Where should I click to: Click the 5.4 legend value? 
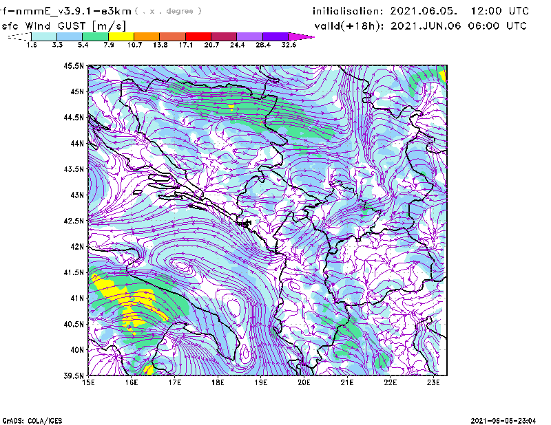pyautogui.click(x=83, y=45)
